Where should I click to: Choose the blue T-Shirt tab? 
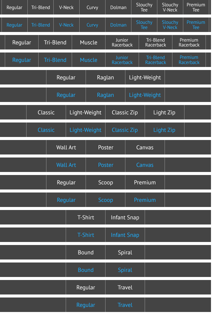86,235
